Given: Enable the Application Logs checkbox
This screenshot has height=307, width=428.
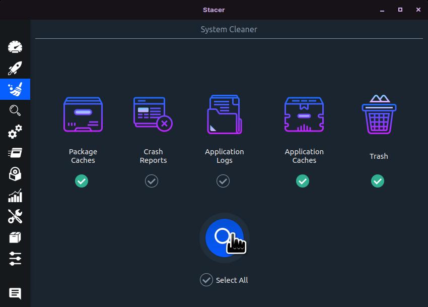Looking at the screenshot, I should (223, 181).
